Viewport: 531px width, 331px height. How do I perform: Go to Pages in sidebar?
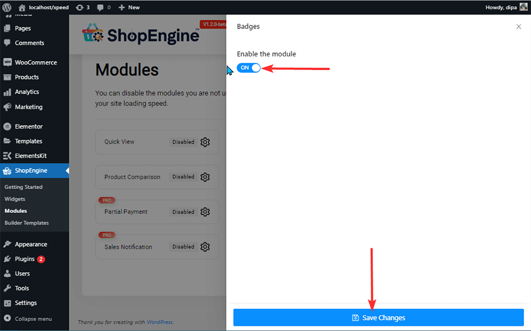22,29
